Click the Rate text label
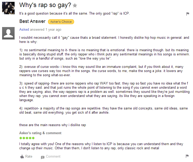This screenshot has height=162, width=193. click(29, 156)
